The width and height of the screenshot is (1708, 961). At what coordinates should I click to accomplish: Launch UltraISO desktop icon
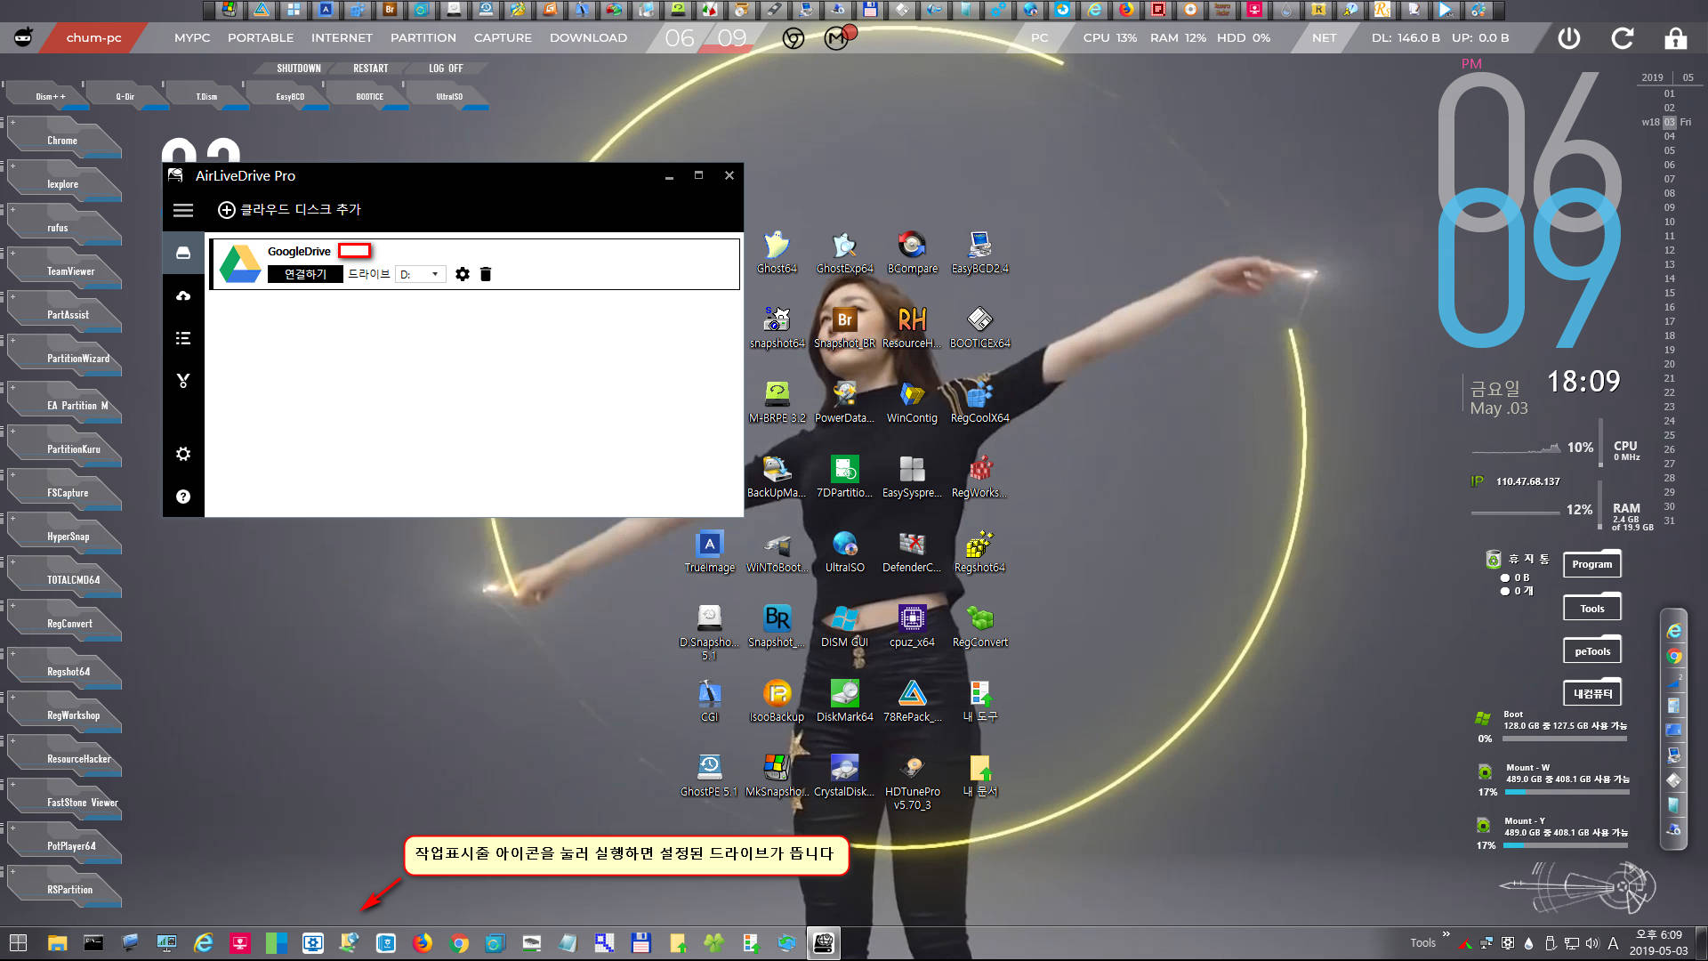pyautogui.click(x=844, y=551)
